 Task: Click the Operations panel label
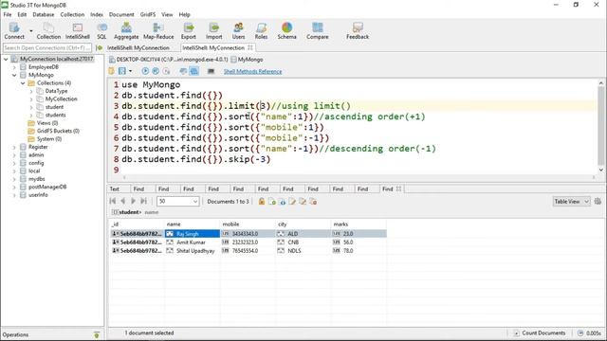[x=15, y=334]
